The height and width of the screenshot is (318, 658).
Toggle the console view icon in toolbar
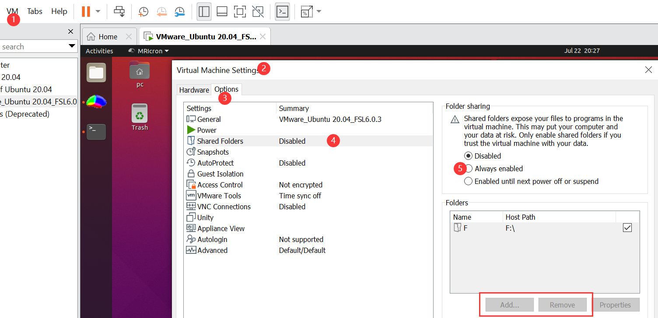coord(283,12)
